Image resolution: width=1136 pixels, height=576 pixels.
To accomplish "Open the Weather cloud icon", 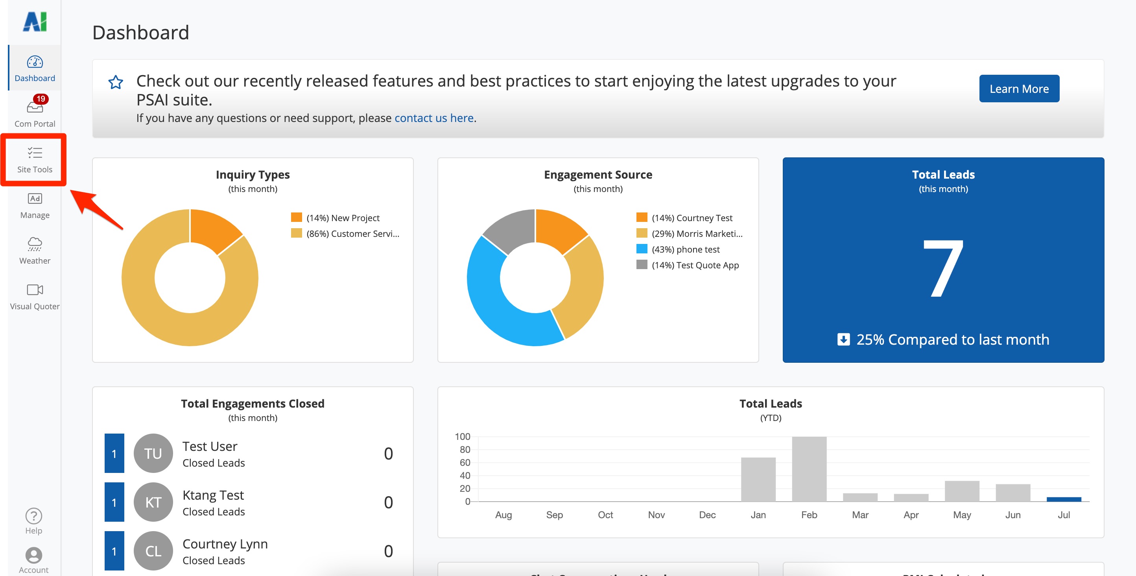I will coord(34,244).
